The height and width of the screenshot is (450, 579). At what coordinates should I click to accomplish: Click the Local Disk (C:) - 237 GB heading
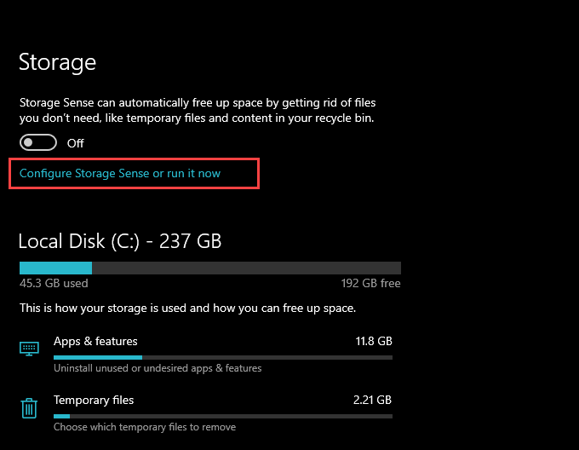coord(120,241)
